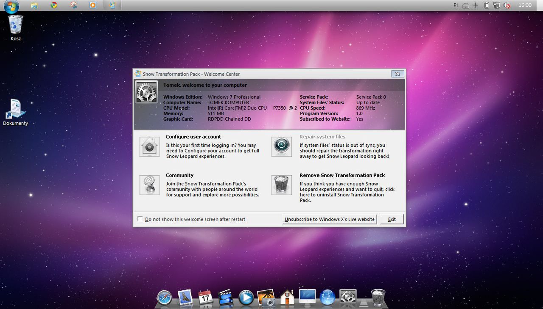The width and height of the screenshot is (543, 309).
Task: Open the photo camera icon in dock
Action: click(x=266, y=298)
